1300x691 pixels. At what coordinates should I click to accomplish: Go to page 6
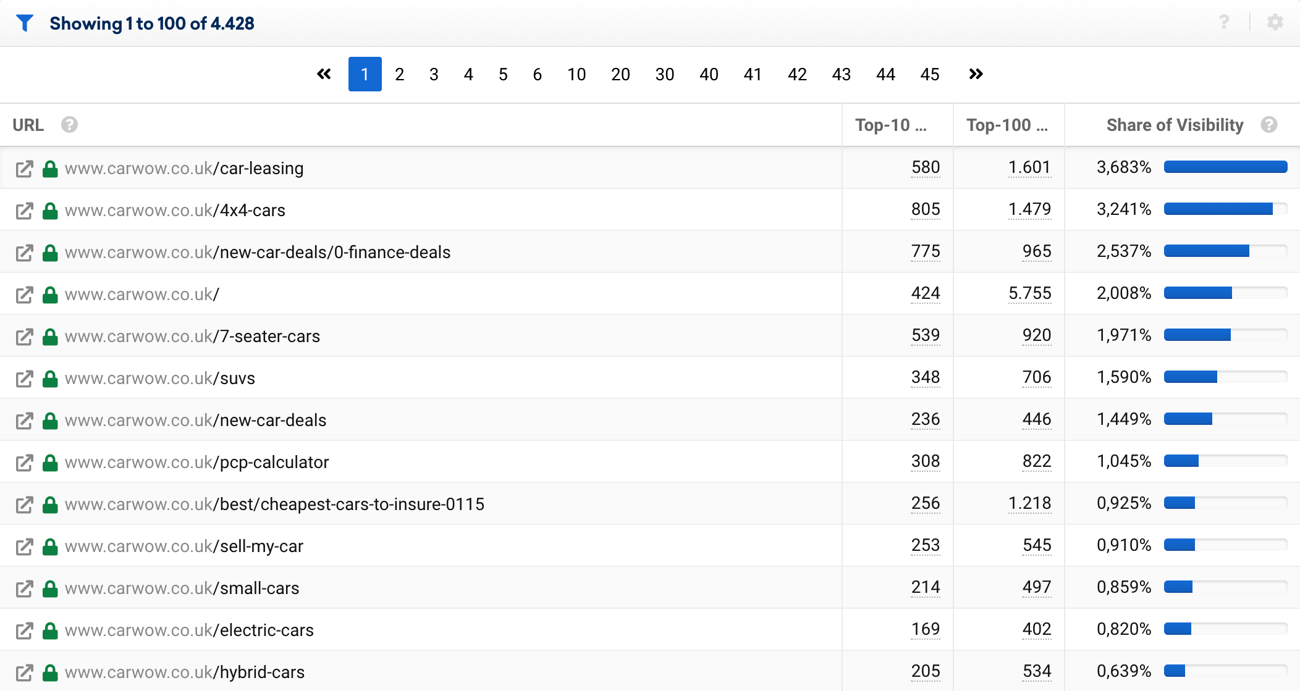point(538,75)
